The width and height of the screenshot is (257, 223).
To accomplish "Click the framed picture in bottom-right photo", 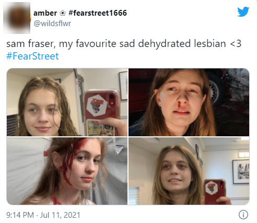I will [241, 171].
